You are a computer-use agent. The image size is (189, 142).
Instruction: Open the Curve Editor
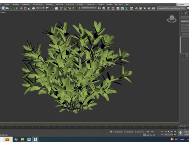pyautogui.click(x=122, y=8)
